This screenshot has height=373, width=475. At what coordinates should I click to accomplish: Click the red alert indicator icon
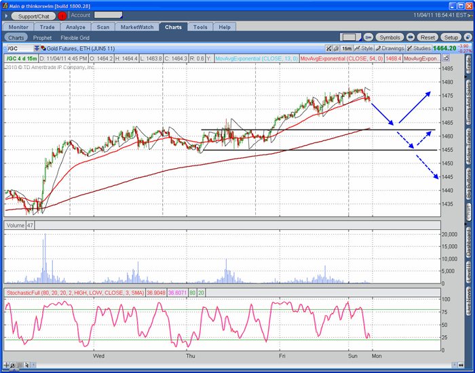tap(62, 16)
